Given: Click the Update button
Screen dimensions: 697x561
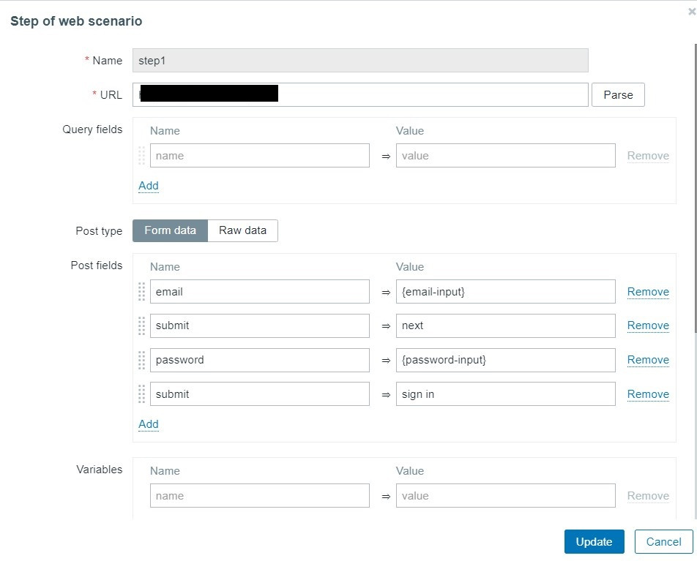Looking at the screenshot, I should (x=594, y=542).
